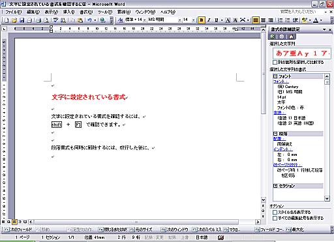
Task: Check スタイル名を表示する checkbox
Action: [x=275, y=212]
